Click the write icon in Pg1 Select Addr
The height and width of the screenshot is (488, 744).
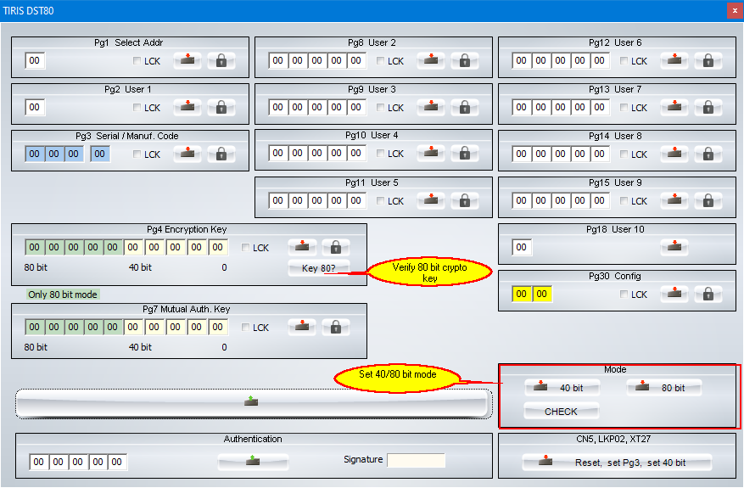click(x=187, y=61)
